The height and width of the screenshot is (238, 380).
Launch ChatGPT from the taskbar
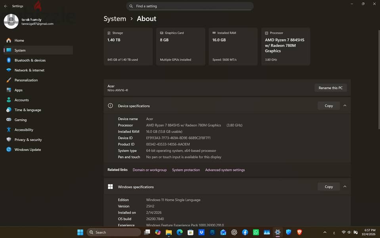pos(234,232)
